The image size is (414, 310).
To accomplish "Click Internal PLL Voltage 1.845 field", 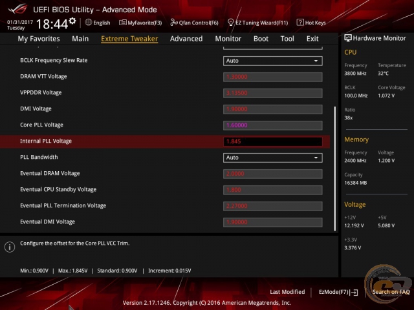I will [273, 141].
